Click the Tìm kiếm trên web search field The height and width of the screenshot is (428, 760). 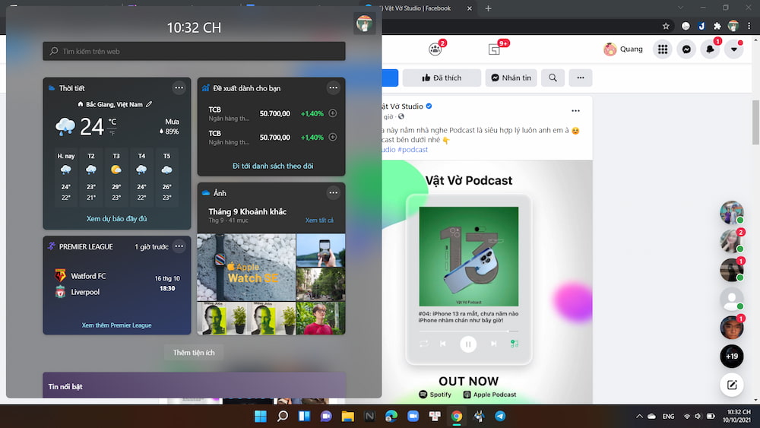[194, 51]
